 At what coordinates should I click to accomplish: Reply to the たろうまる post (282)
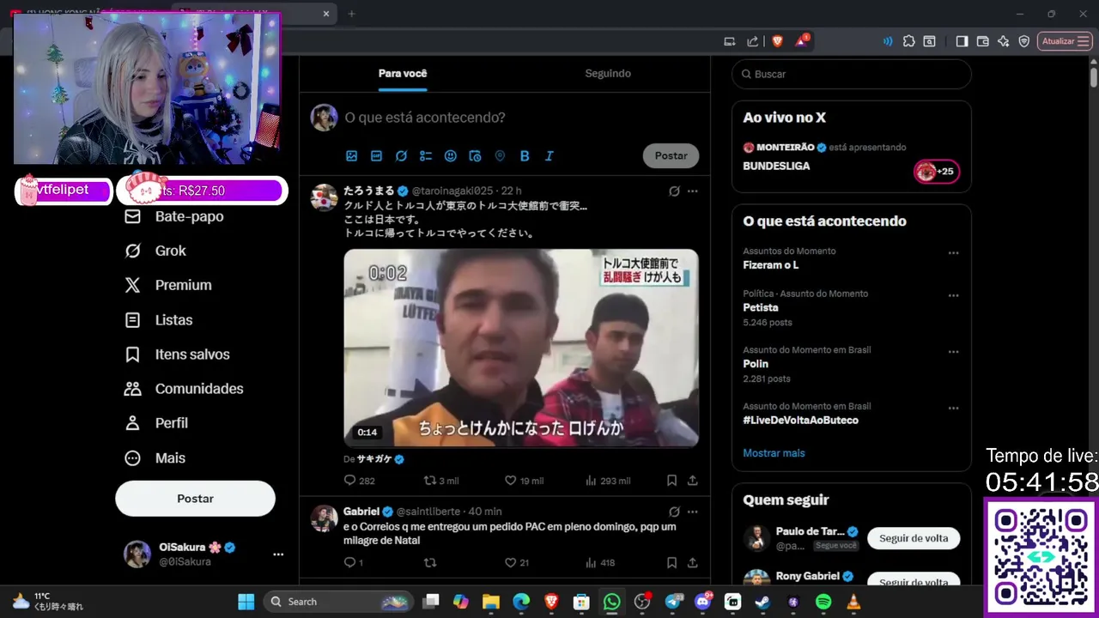(x=359, y=481)
